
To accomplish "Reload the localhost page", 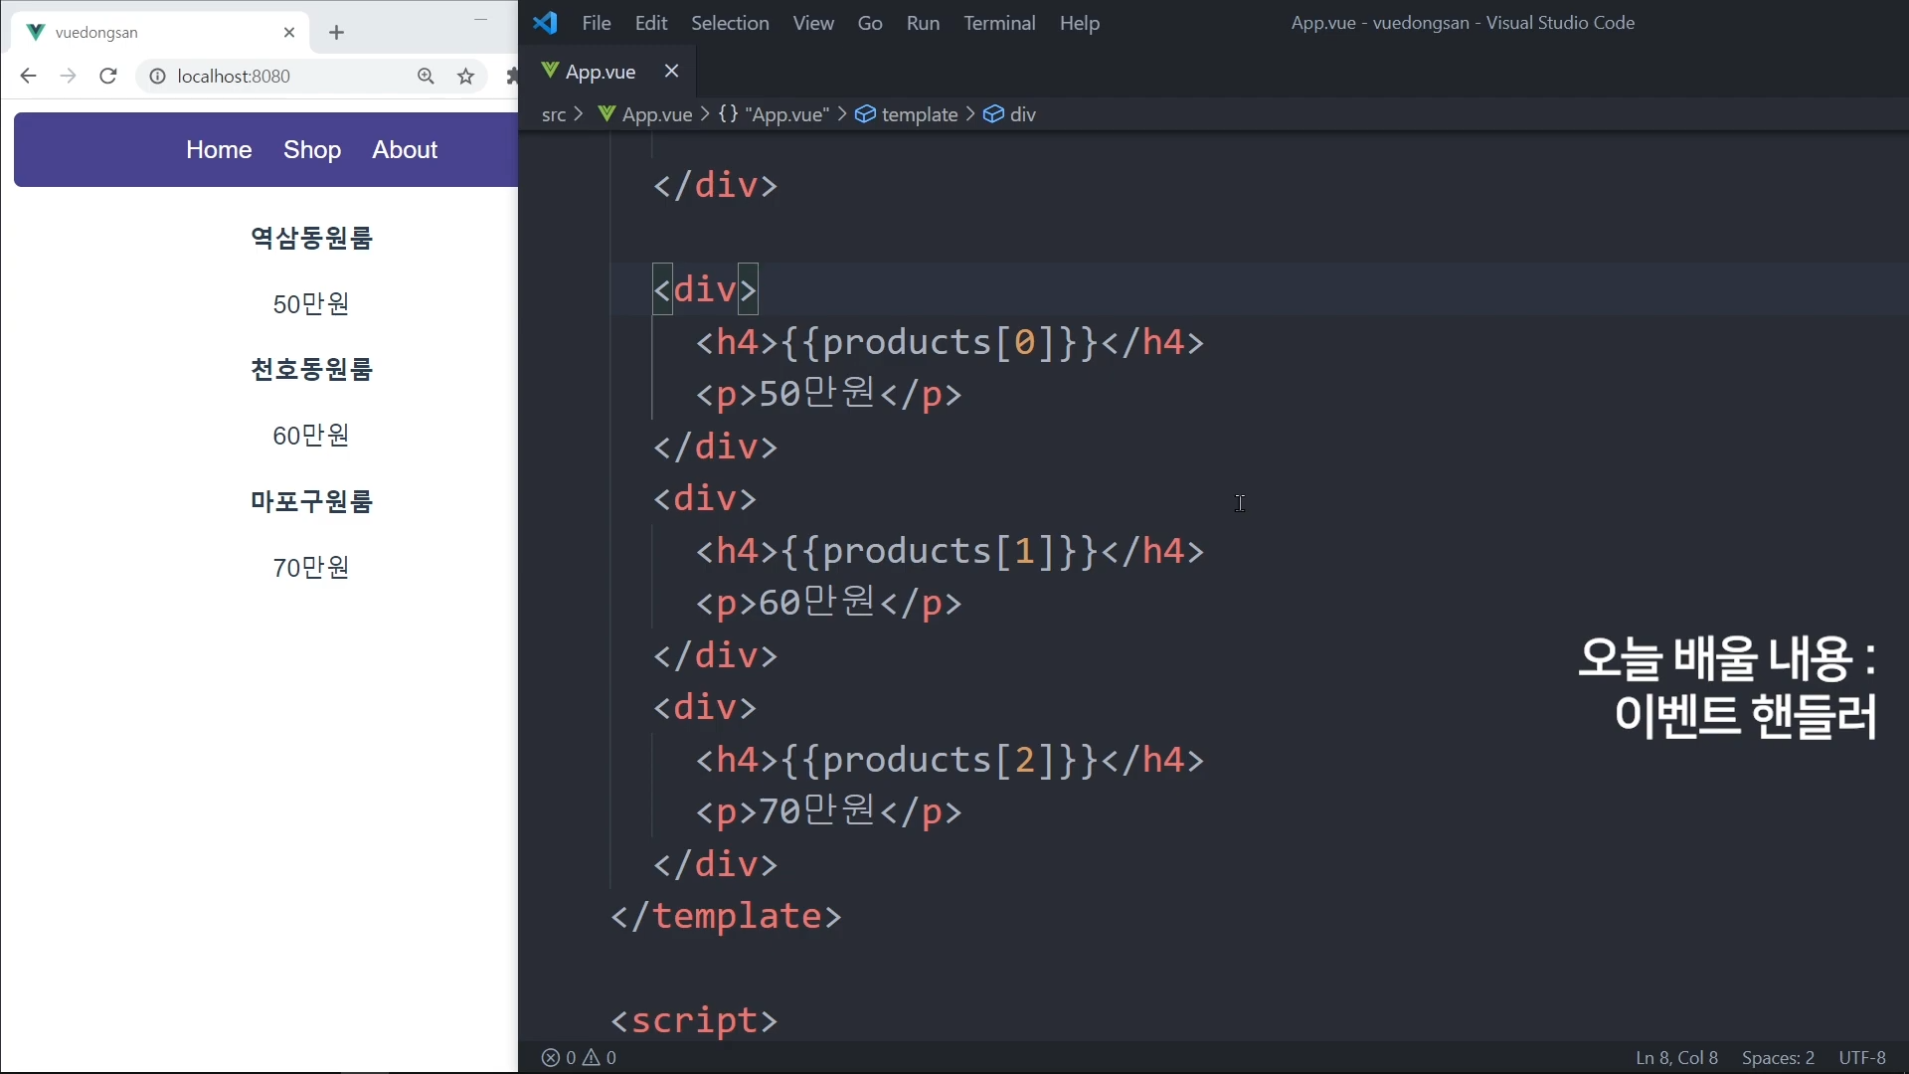I will [x=108, y=77].
